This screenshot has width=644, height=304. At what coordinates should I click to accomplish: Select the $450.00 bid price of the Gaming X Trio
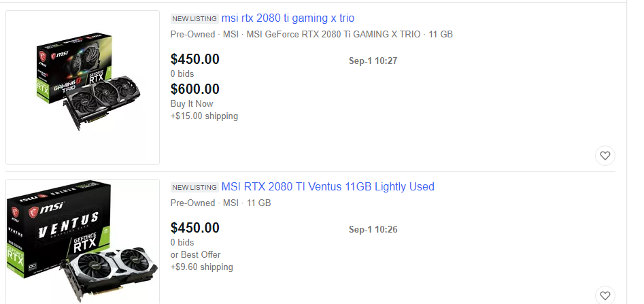(195, 59)
